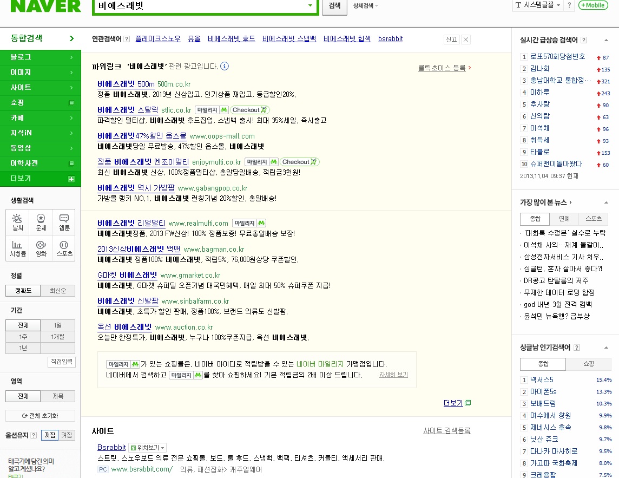Open the Bsrabbit site link

[111, 448]
